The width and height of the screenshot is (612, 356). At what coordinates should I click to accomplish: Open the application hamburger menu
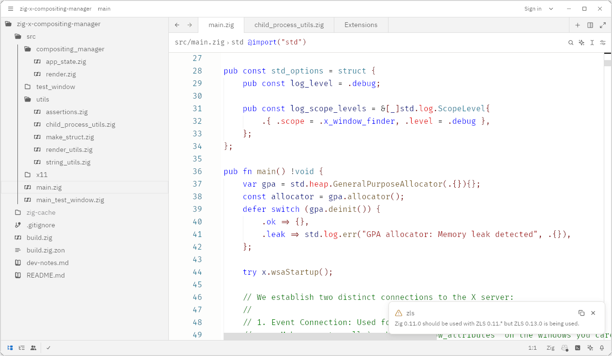click(x=10, y=9)
